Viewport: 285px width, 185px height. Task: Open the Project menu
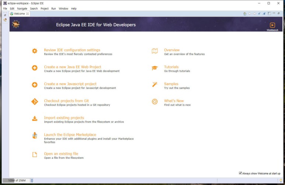(45, 8)
